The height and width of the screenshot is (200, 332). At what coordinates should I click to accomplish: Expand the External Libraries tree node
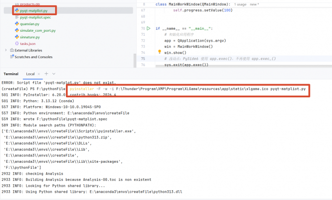[x=6, y=50]
